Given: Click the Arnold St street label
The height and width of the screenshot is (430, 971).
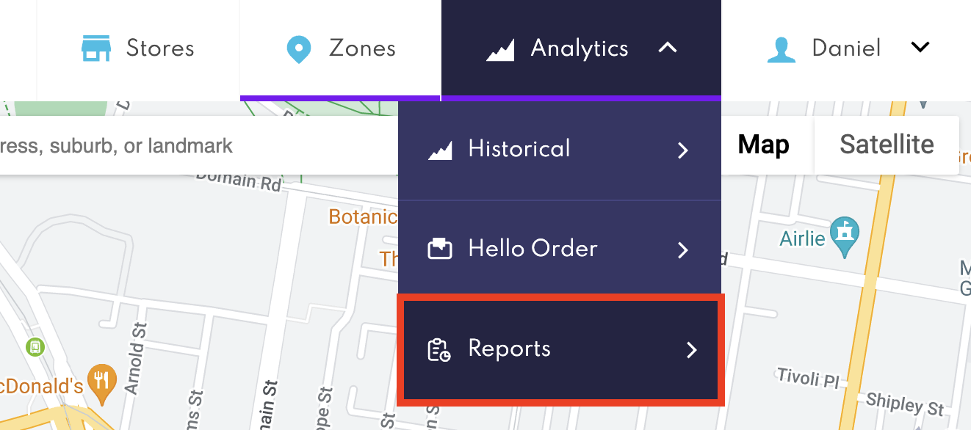Looking at the screenshot, I should coord(134,357).
